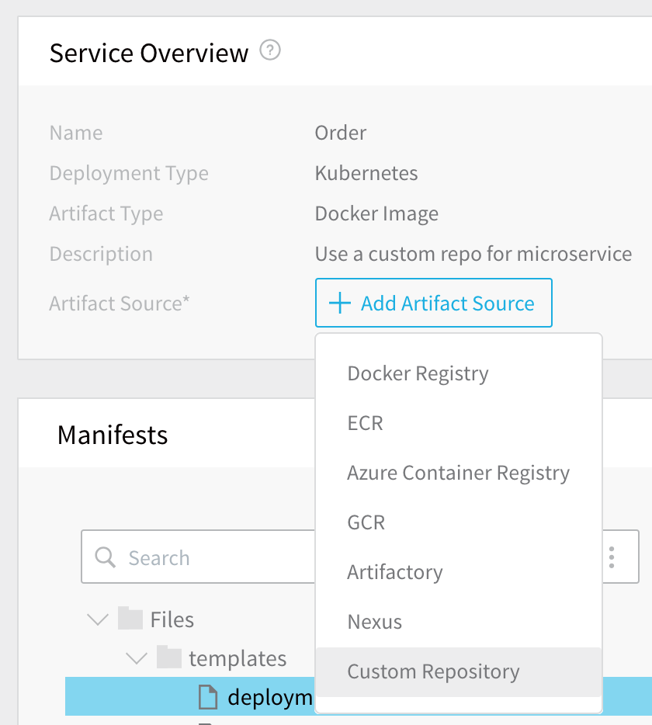Screen dimensions: 652x725
Task: Select the Azure Container Registry option
Action: [x=459, y=473]
